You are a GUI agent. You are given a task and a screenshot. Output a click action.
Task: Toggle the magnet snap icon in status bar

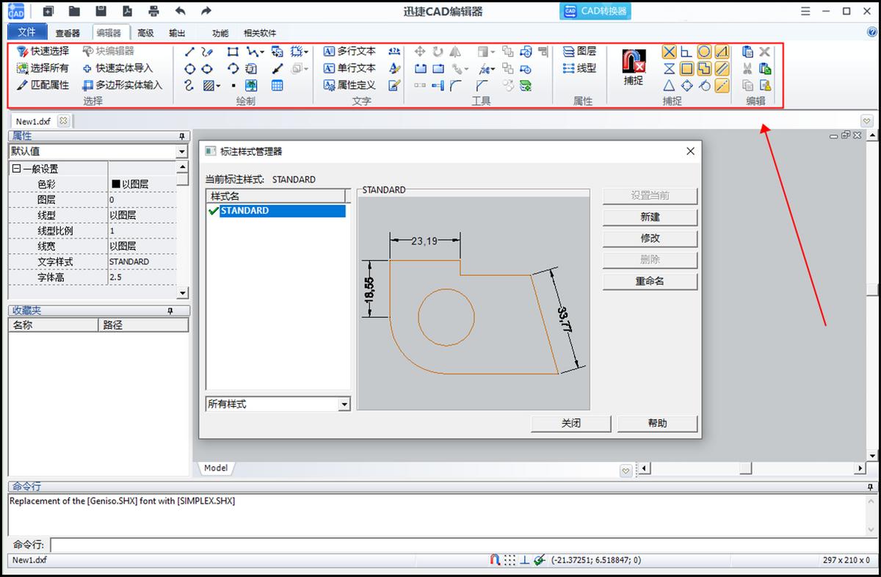(495, 560)
